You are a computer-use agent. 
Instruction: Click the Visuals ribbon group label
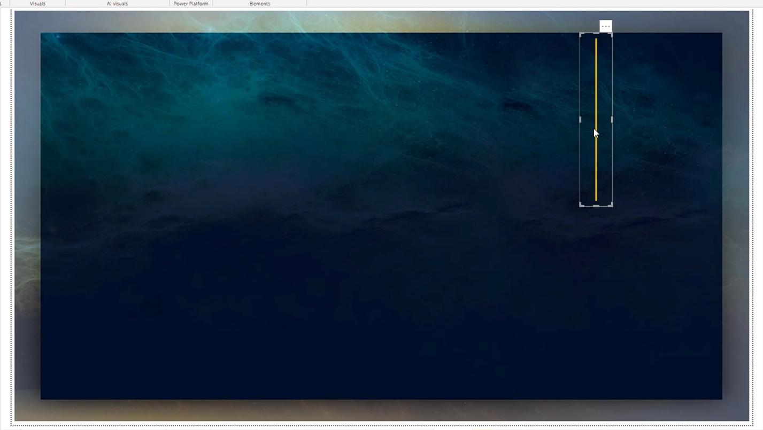pos(37,4)
